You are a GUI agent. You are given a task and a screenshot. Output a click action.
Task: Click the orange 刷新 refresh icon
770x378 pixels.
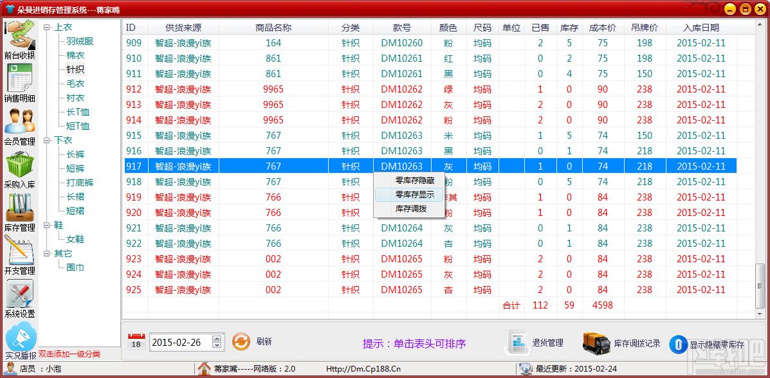pyautogui.click(x=241, y=342)
